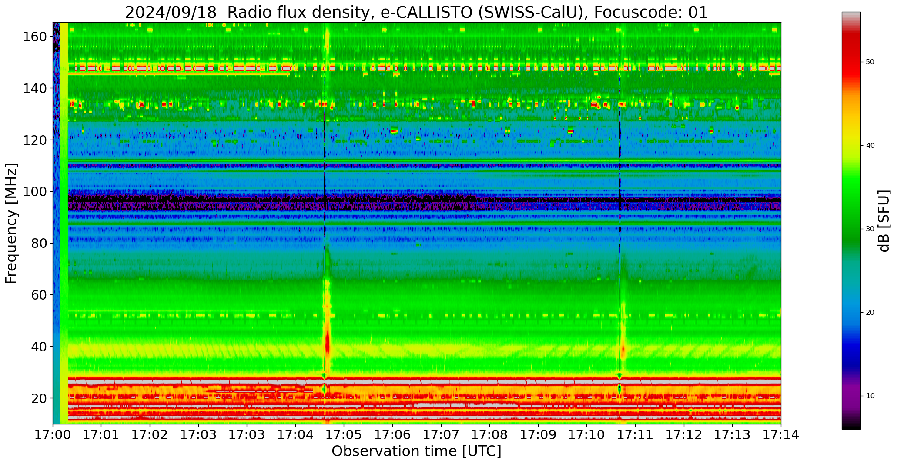The image size is (897, 464).
Task: Click the 17:08 time tick label
Action: tap(489, 435)
